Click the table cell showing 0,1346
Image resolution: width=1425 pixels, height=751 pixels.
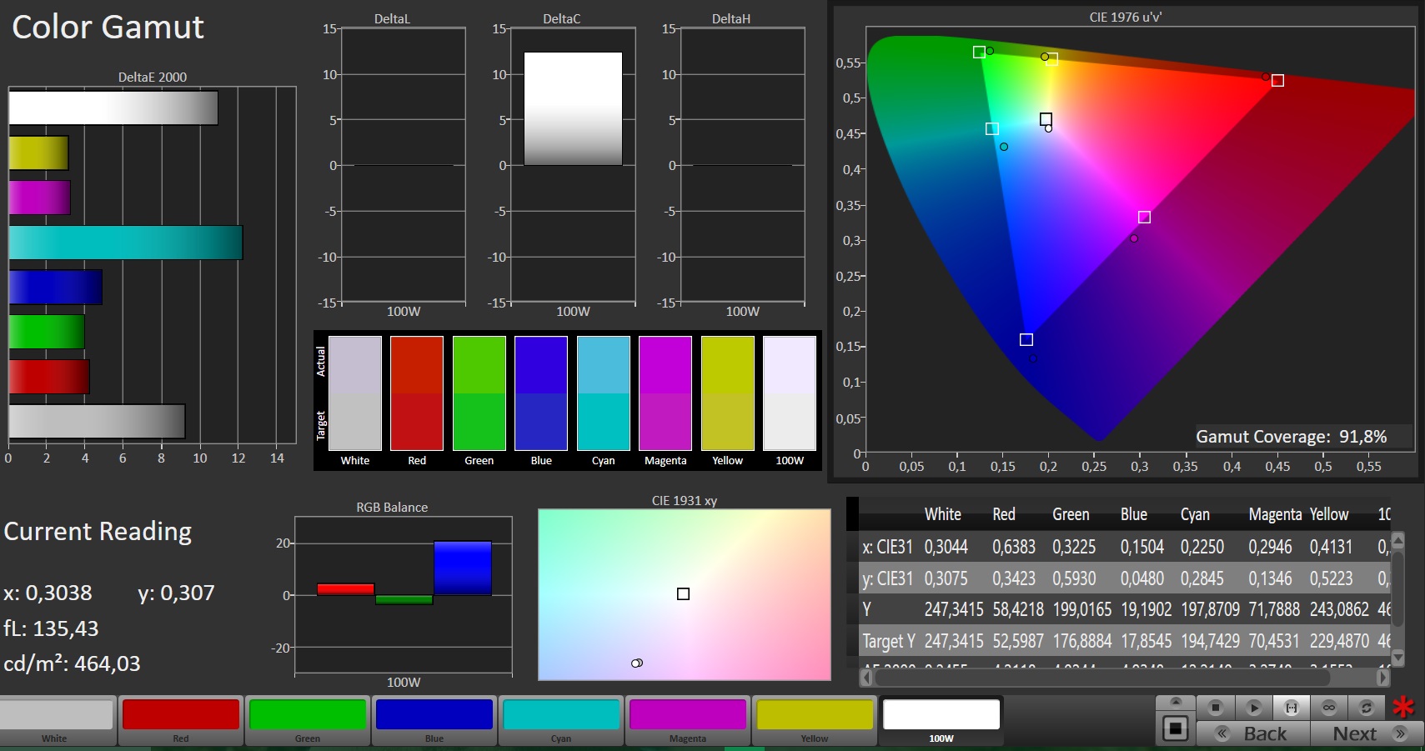pos(1270,578)
